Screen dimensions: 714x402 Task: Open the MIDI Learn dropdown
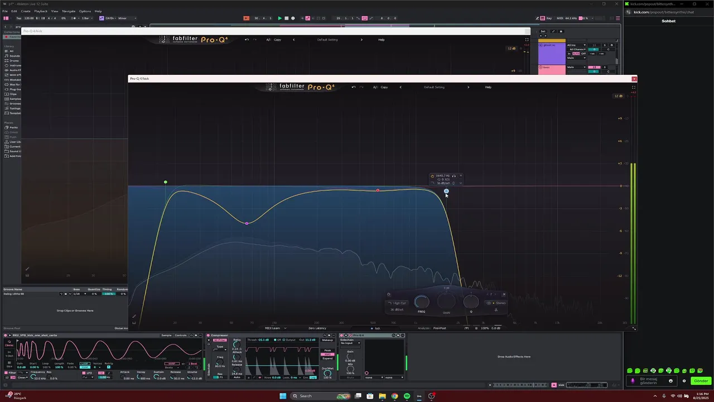[276, 328]
